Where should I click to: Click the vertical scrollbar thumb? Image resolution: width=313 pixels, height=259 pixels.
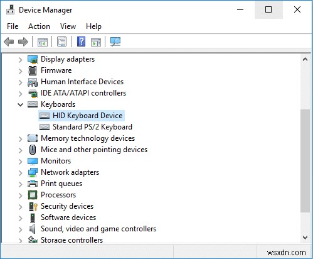pyautogui.click(x=305, y=161)
